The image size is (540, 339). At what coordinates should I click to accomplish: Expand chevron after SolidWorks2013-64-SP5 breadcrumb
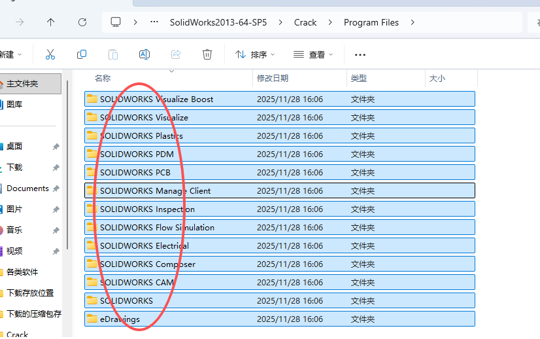click(x=280, y=22)
